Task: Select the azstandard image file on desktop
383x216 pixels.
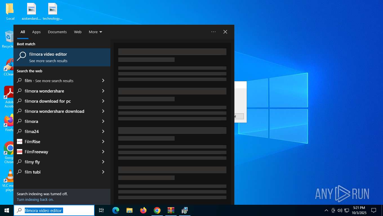Action: (x=32, y=12)
